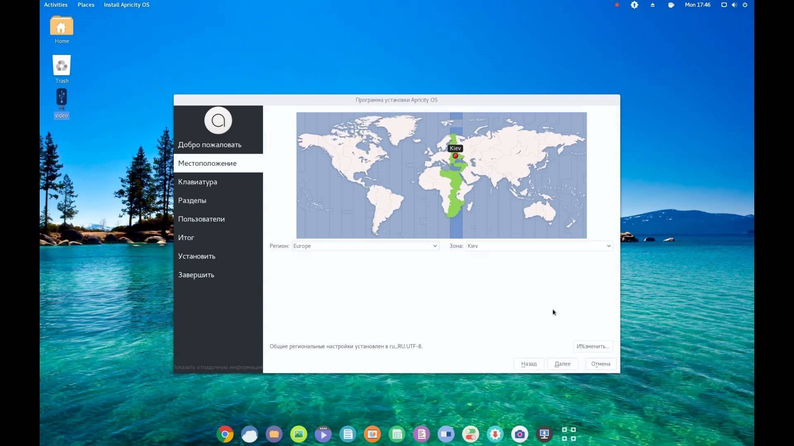Expand the Регион Europe dropdown

pos(365,246)
